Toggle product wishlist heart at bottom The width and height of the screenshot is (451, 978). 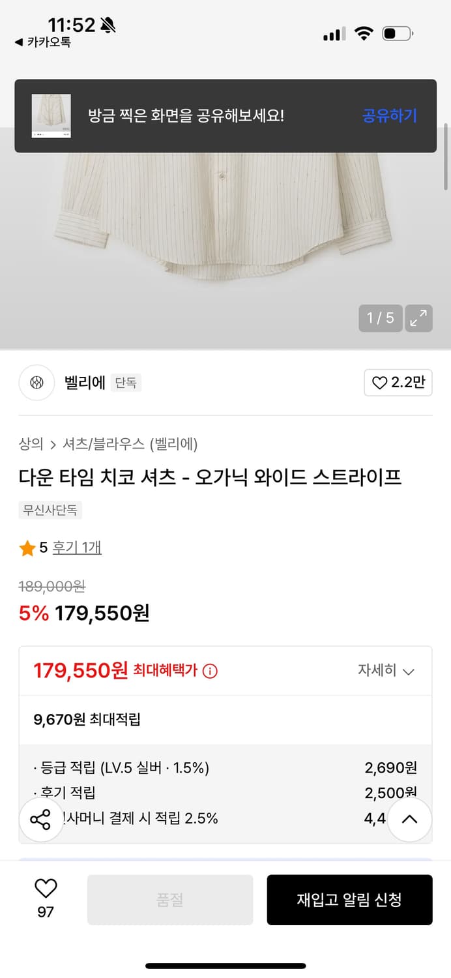click(44, 889)
